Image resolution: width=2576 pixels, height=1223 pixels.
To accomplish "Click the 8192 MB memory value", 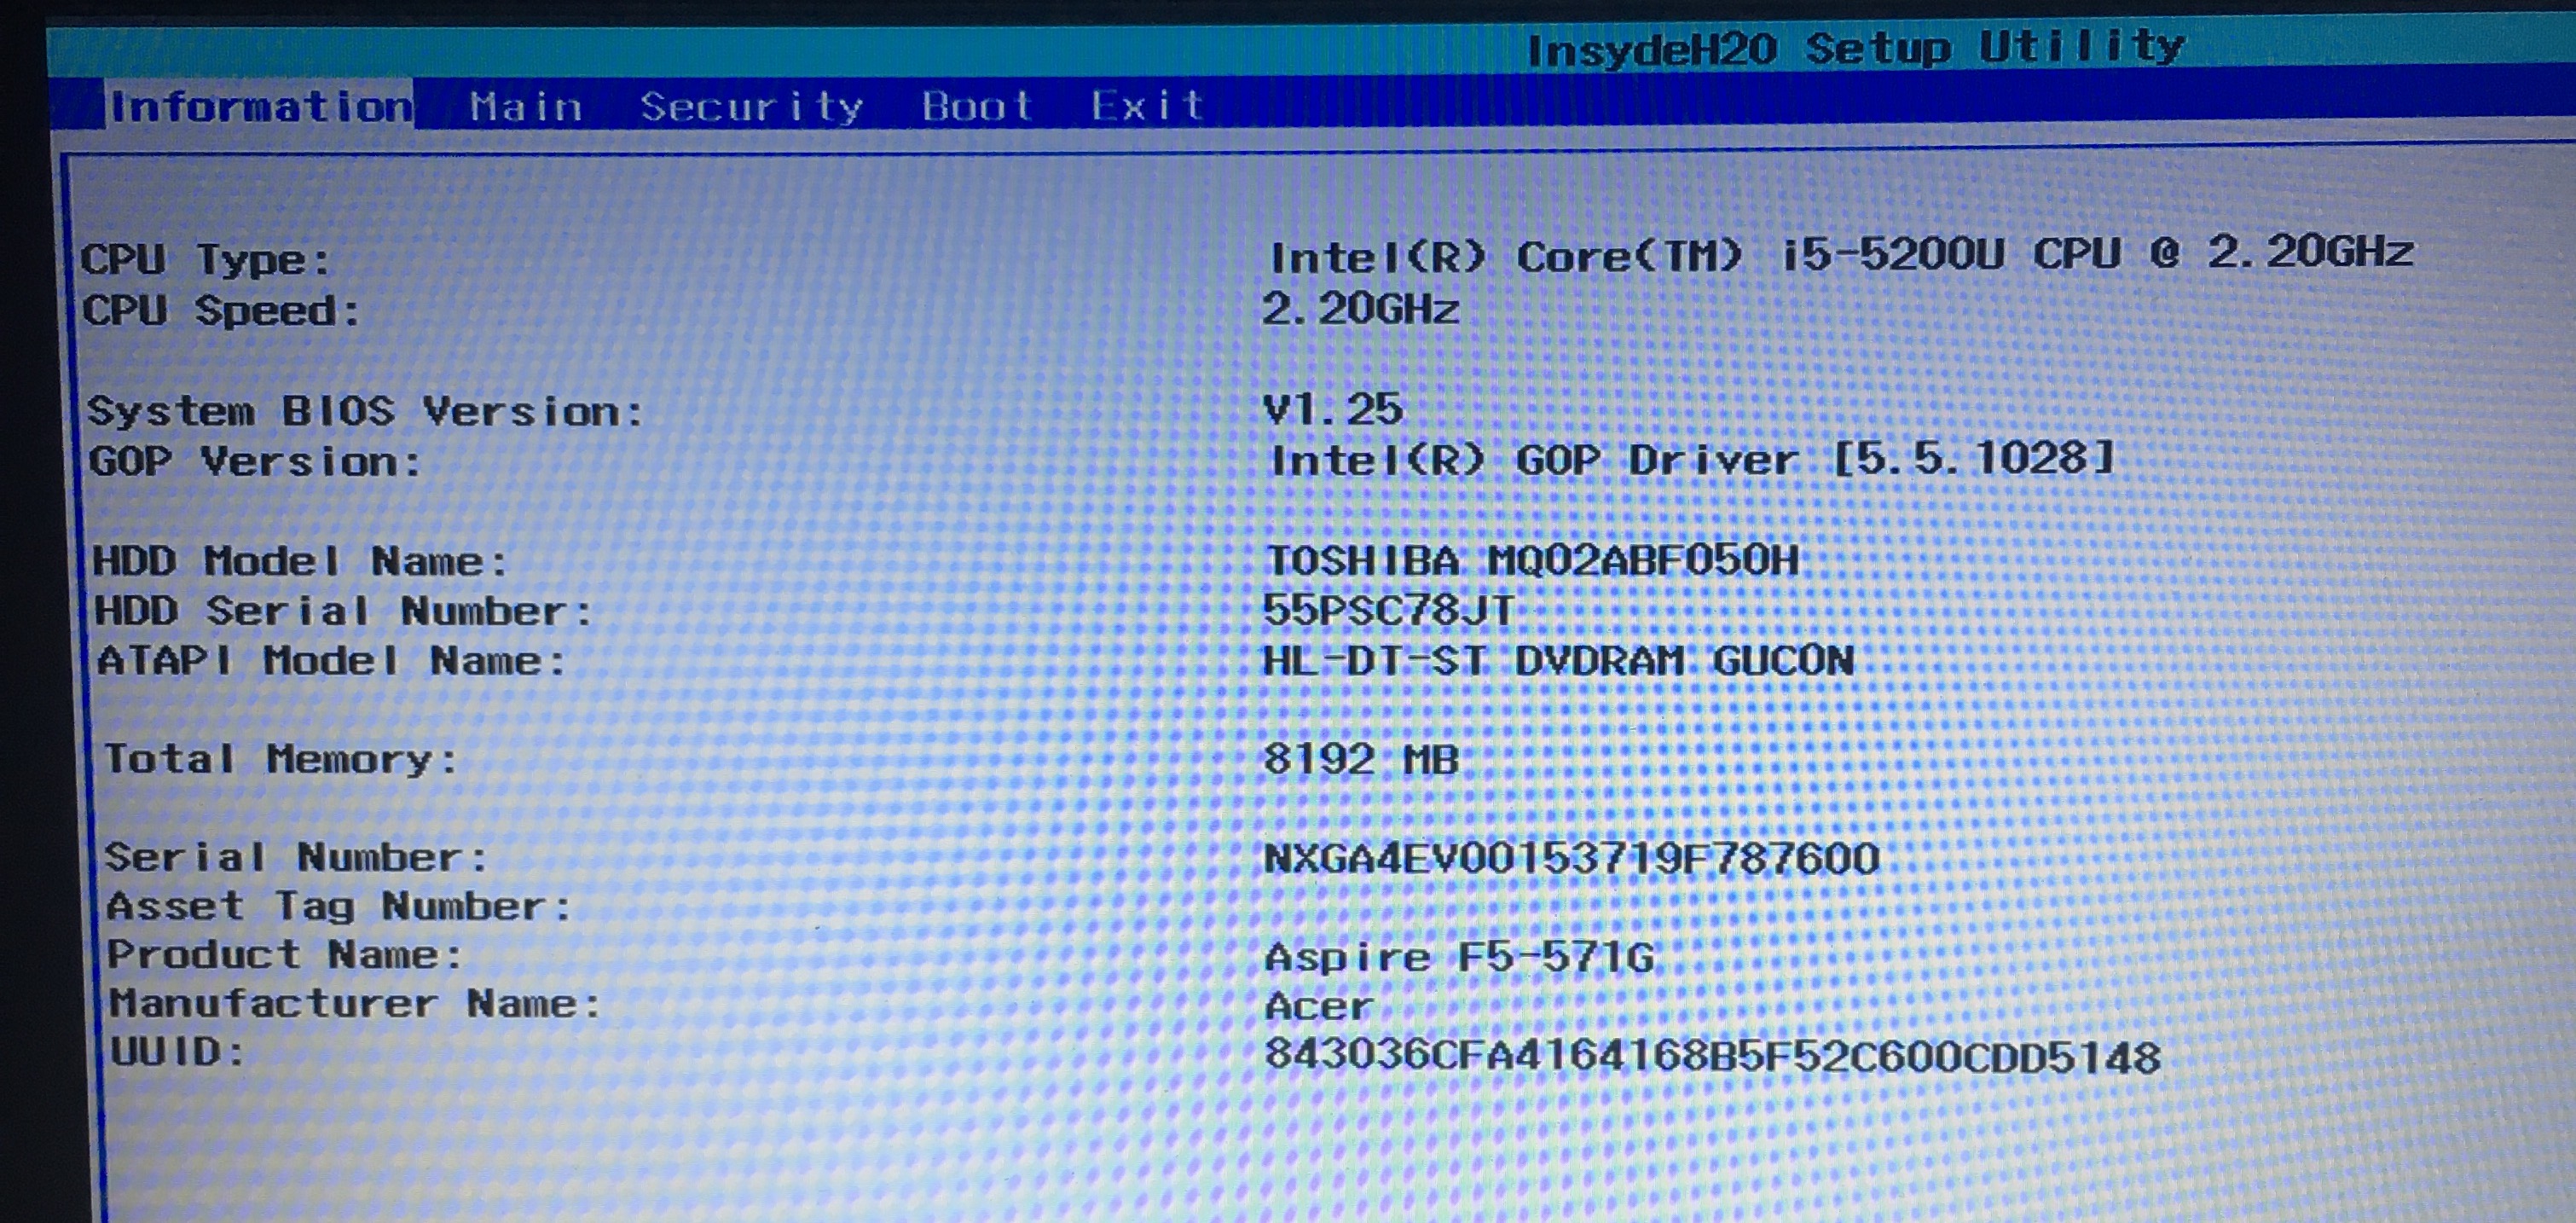I will coord(1361,759).
